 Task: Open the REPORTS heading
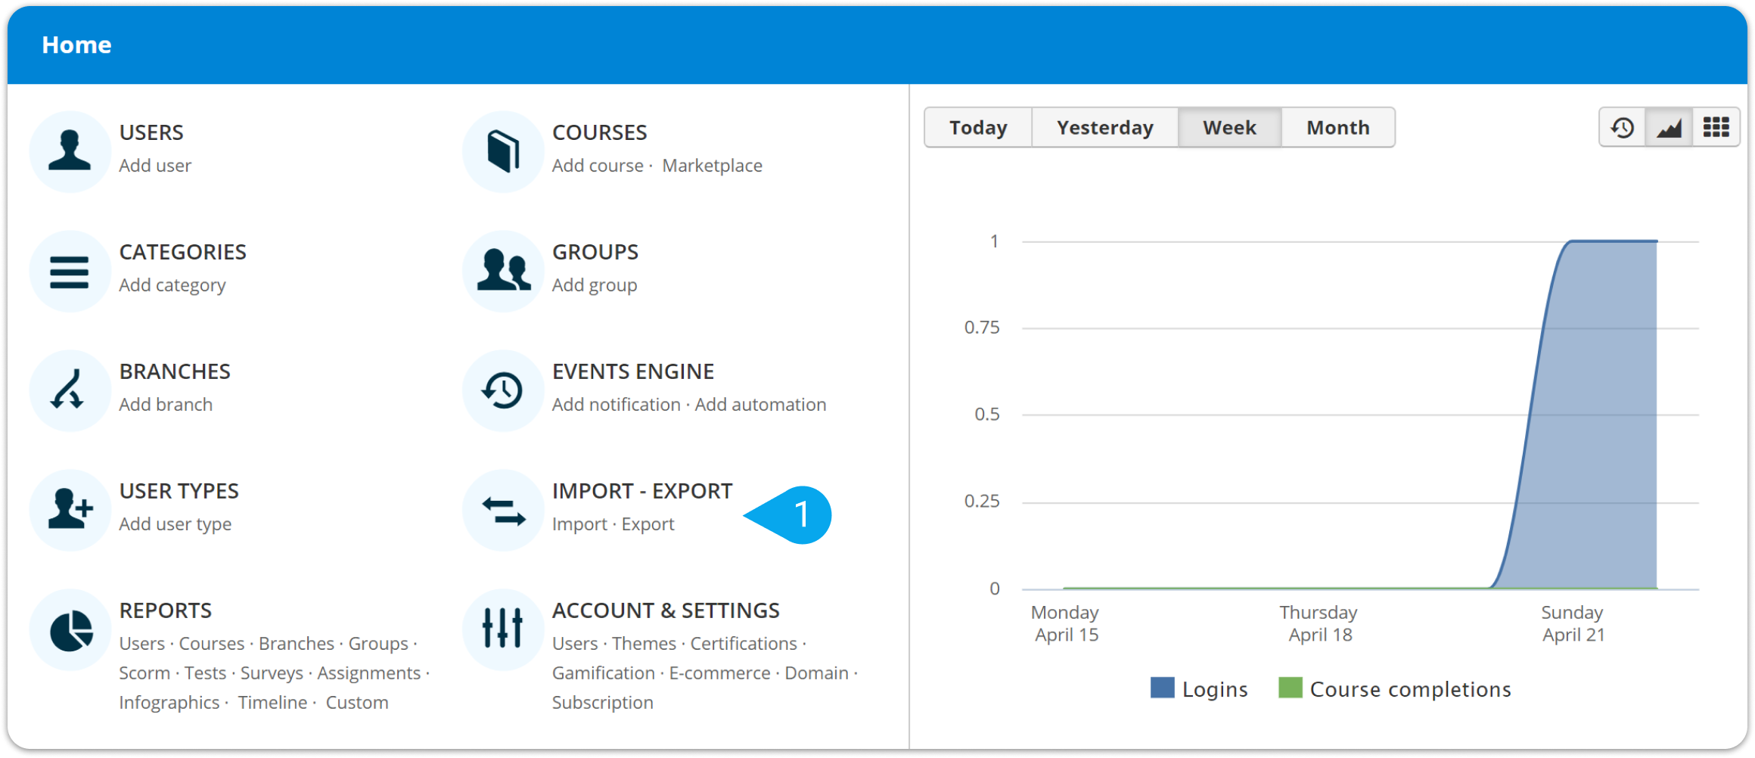pyautogui.click(x=165, y=610)
